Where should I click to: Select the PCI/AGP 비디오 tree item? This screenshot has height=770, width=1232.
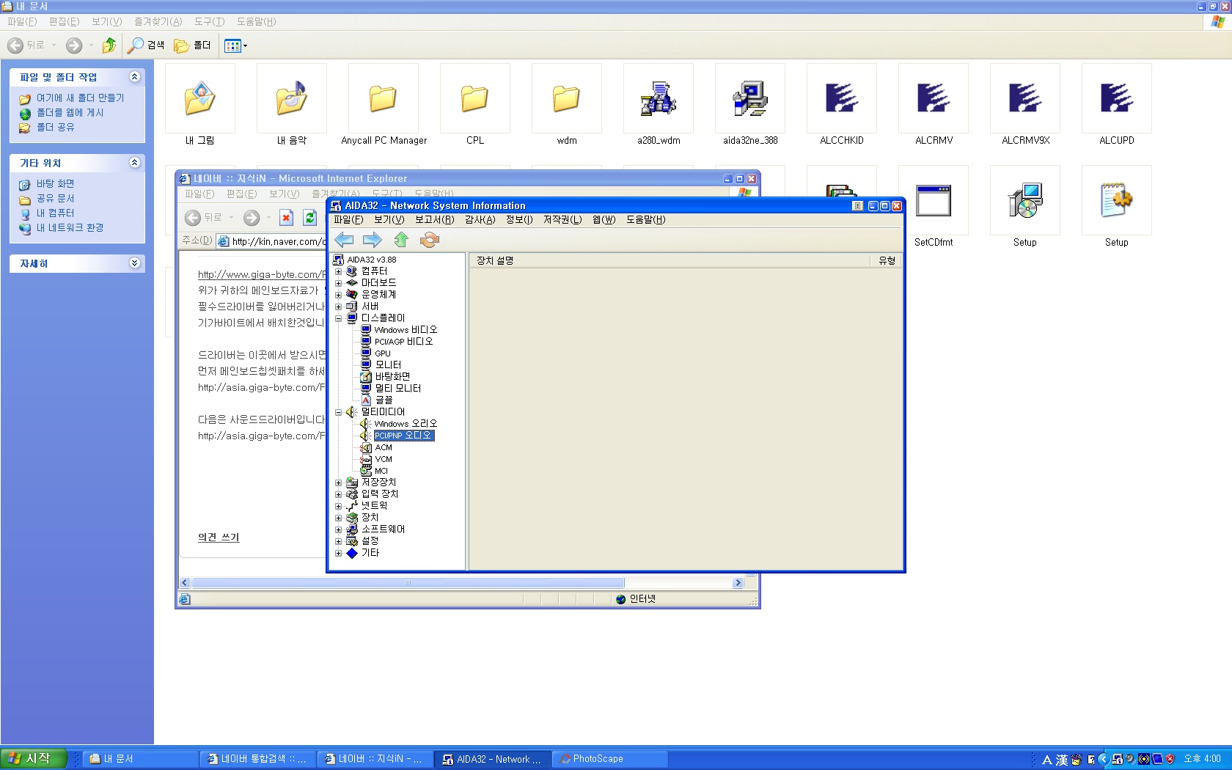pyautogui.click(x=403, y=342)
